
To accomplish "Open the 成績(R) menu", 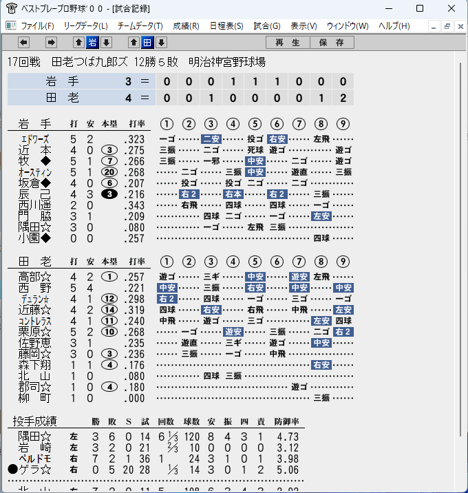I will pos(186,25).
